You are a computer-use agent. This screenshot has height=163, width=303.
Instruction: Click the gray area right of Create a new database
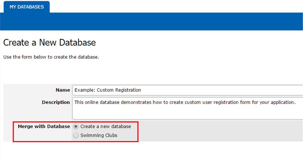220,127
